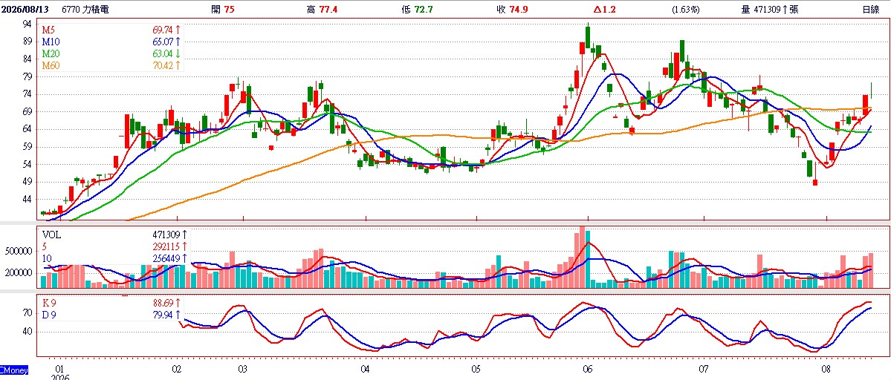The height and width of the screenshot is (380, 891).
Task: Click the K9 value 88.69
Action: (163, 303)
